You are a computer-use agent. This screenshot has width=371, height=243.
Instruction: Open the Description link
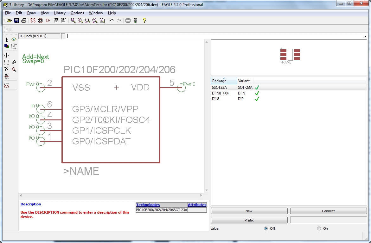tap(30, 204)
